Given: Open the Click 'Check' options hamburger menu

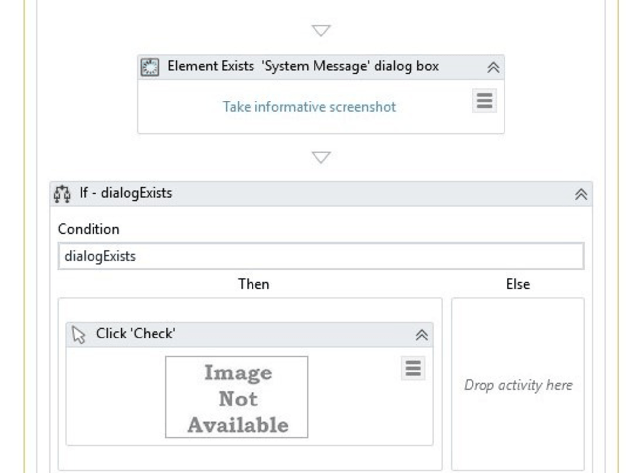Looking at the screenshot, I should pos(412,368).
